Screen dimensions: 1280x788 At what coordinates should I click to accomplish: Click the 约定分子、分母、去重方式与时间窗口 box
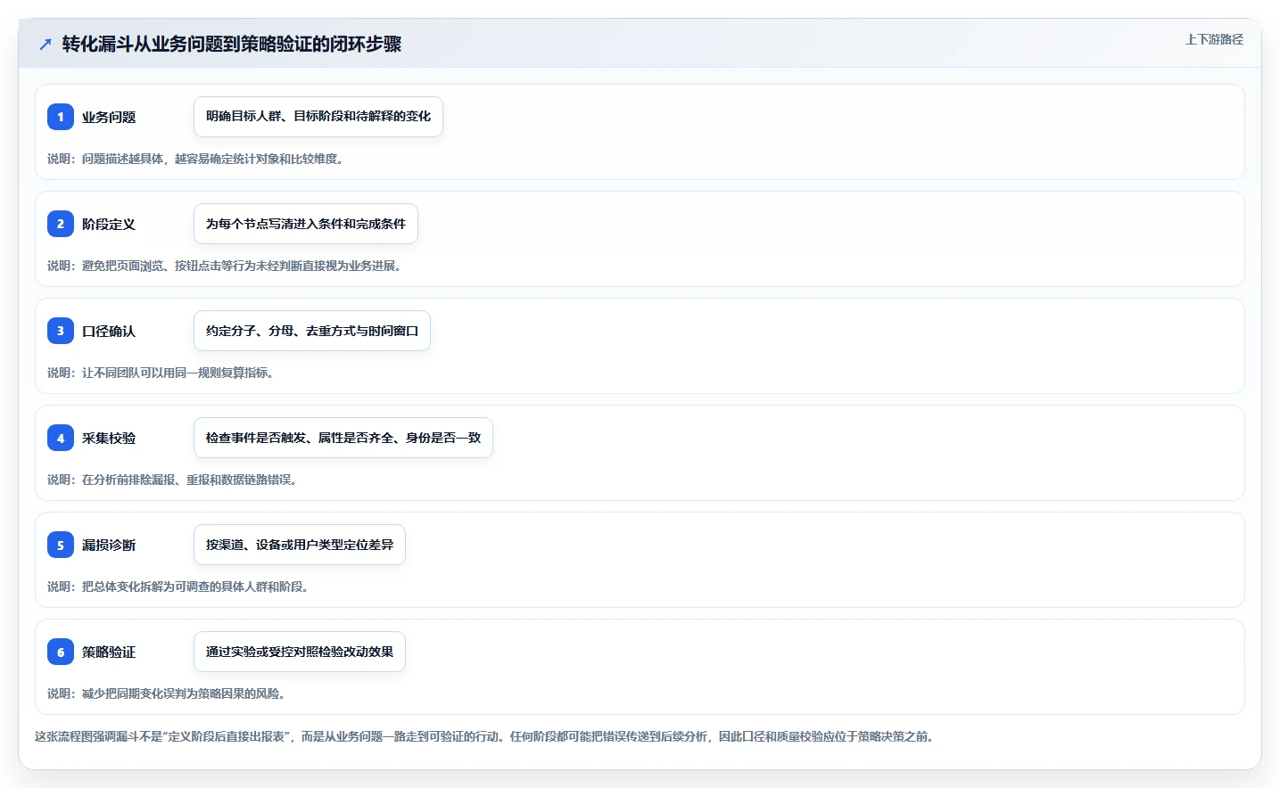point(312,331)
